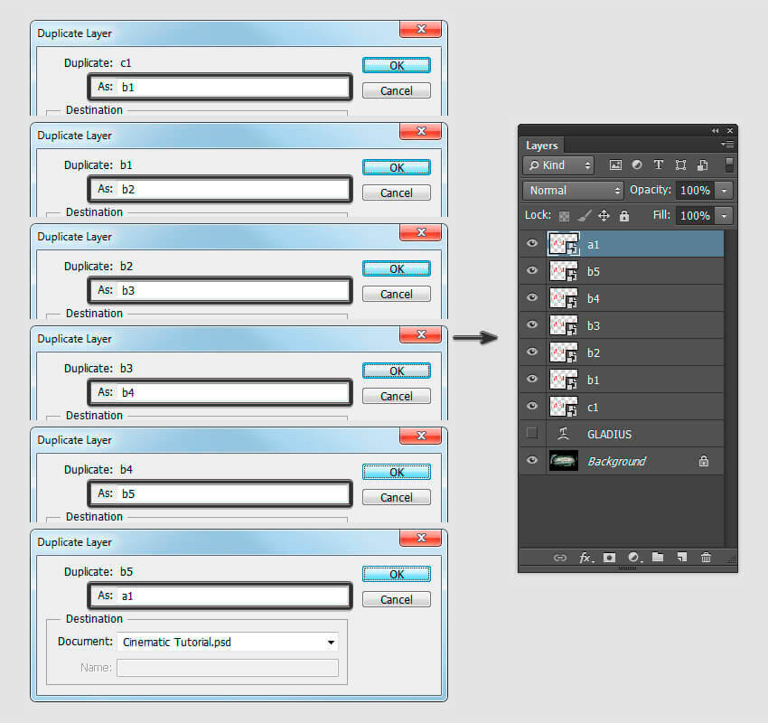Lock position move icon
This screenshot has height=723, width=768.
pyautogui.click(x=604, y=215)
